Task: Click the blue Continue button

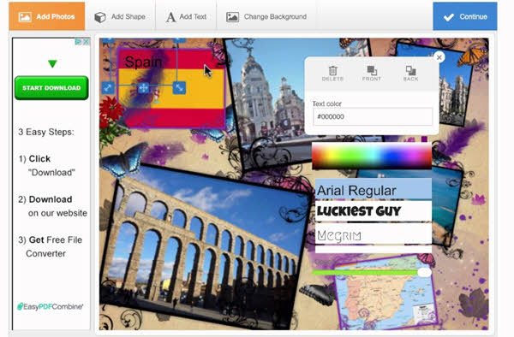Action: [465, 16]
